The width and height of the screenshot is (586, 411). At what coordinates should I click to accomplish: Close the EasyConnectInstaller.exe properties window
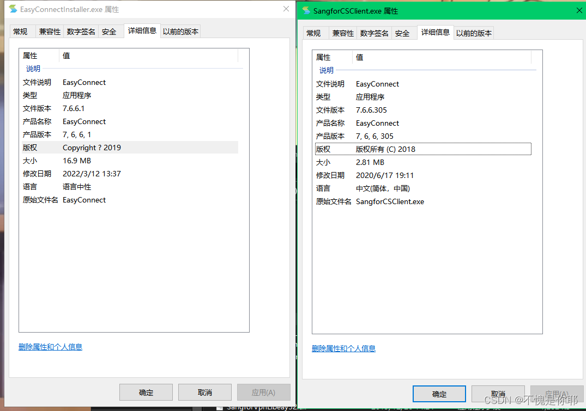(286, 9)
